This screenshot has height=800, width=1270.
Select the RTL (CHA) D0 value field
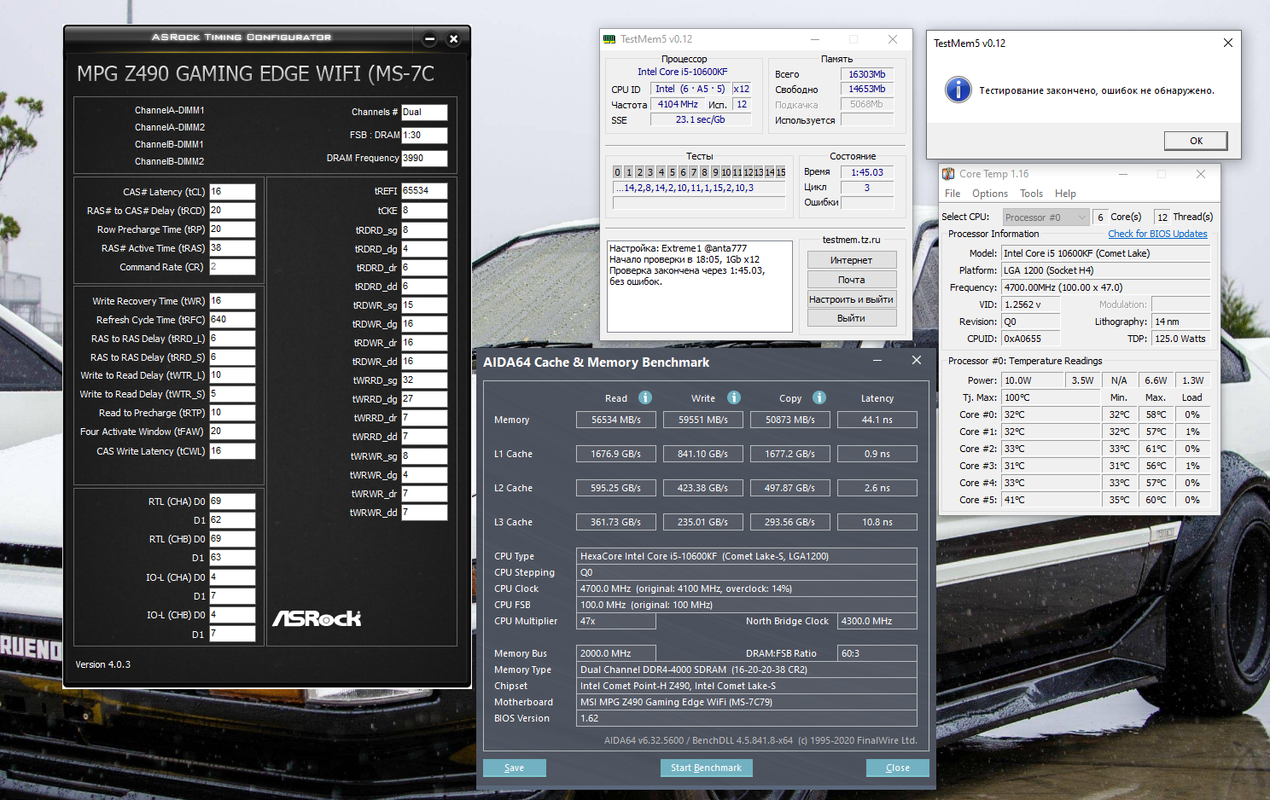click(x=232, y=501)
